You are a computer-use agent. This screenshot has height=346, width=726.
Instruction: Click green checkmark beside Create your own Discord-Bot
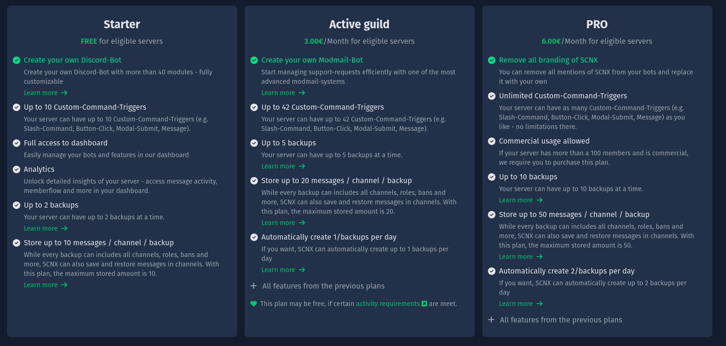(x=16, y=60)
